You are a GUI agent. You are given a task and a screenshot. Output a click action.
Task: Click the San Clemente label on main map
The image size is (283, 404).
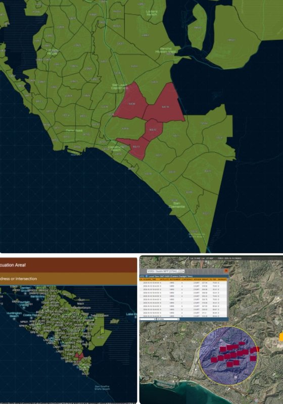point(176,205)
